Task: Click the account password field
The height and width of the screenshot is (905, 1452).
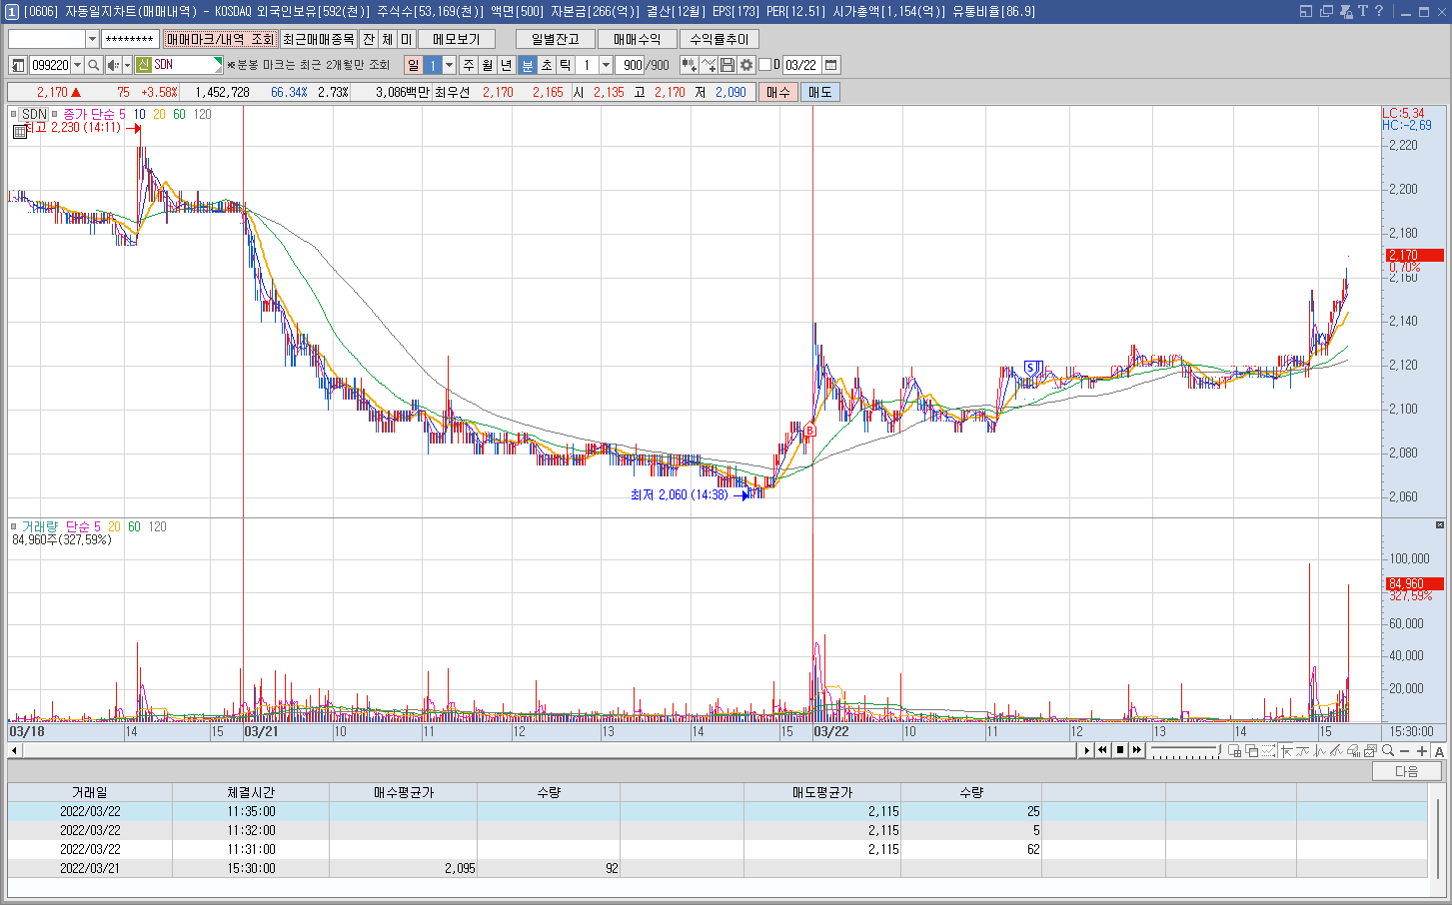Action: point(130,39)
